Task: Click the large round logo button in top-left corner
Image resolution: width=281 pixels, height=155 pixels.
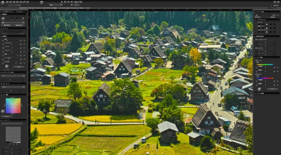Action: (x=3, y=2)
